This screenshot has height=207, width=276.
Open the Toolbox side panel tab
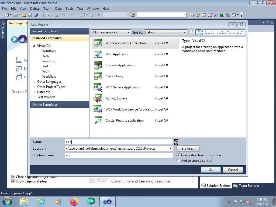[3, 30]
